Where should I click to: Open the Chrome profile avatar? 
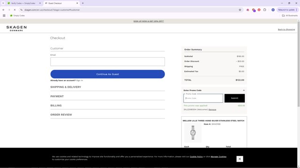pos(273,10)
